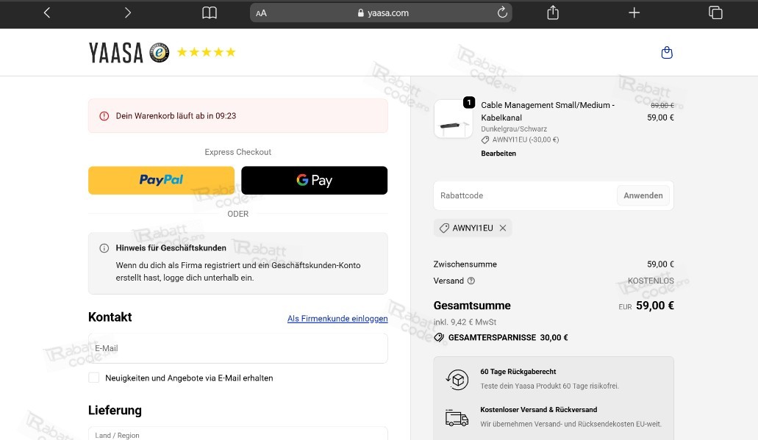The width and height of the screenshot is (758, 440).
Task: Open the bookmarks book icon
Action: 210,13
